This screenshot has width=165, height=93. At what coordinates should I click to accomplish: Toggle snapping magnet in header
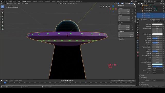69,3
